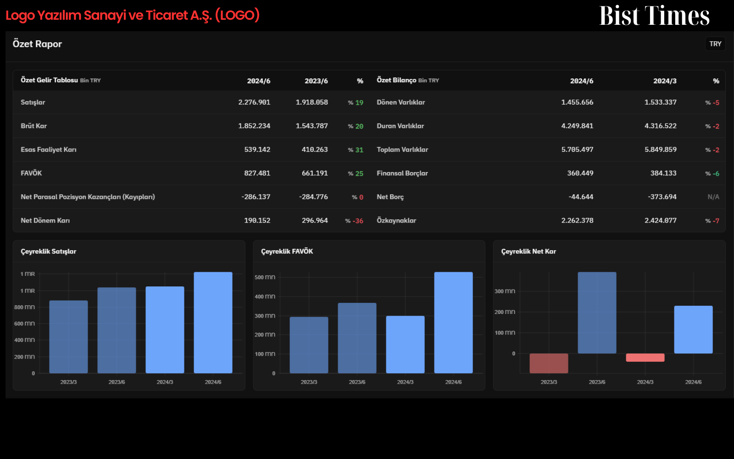This screenshot has width=734, height=459.
Task: Select the Net Borç label
Action: click(x=390, y=197)
